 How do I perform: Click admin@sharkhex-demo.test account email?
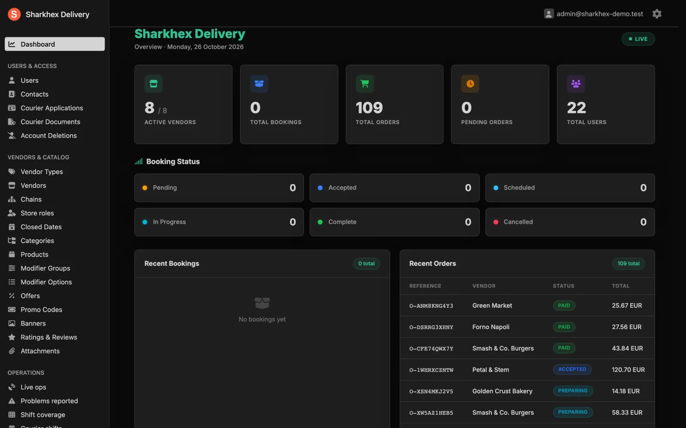click(600, 14)
